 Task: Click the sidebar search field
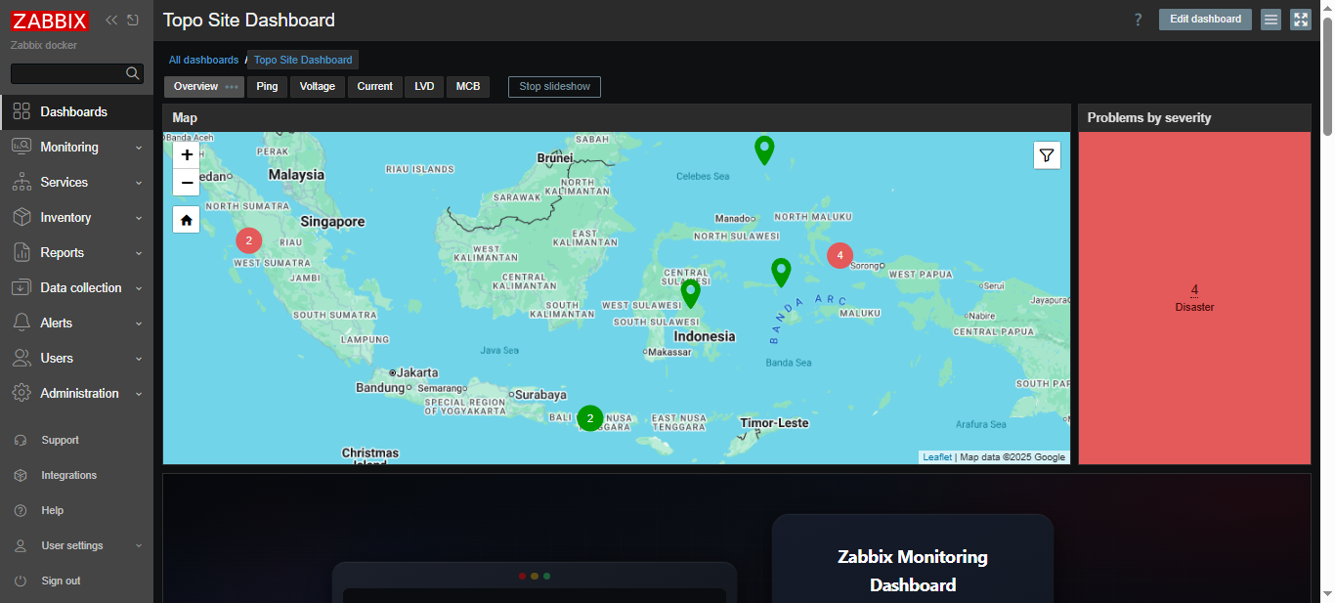click(68, 73)
